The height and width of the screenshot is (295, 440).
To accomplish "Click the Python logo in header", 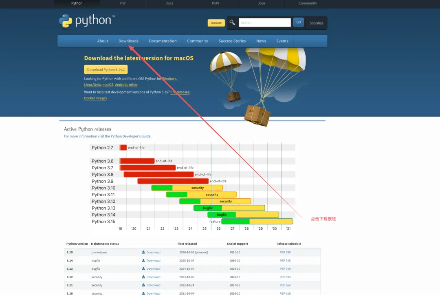I will 87,21.
